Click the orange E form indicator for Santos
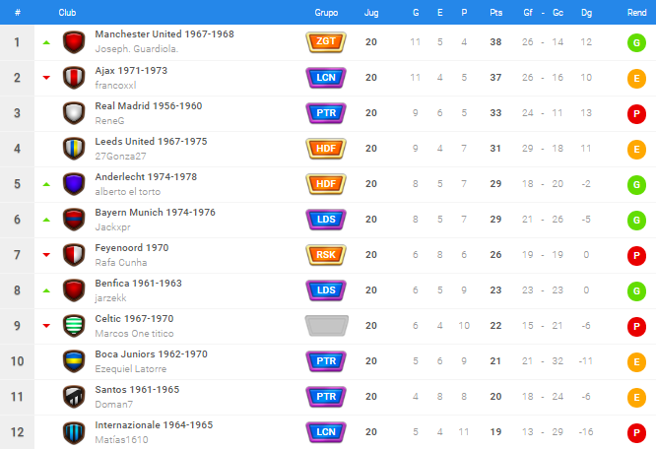 click(636, 397)
